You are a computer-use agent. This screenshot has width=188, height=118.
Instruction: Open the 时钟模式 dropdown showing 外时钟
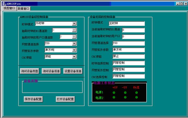pyautogui.click(x=74, y=23)
